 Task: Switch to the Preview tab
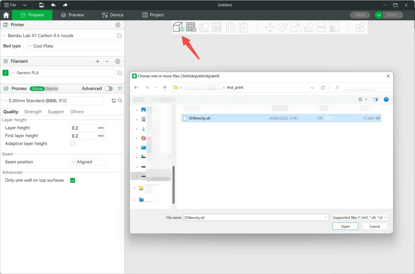[x=73, y=15]
